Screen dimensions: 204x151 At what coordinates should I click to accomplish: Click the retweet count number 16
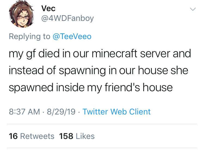pos(13,136)
